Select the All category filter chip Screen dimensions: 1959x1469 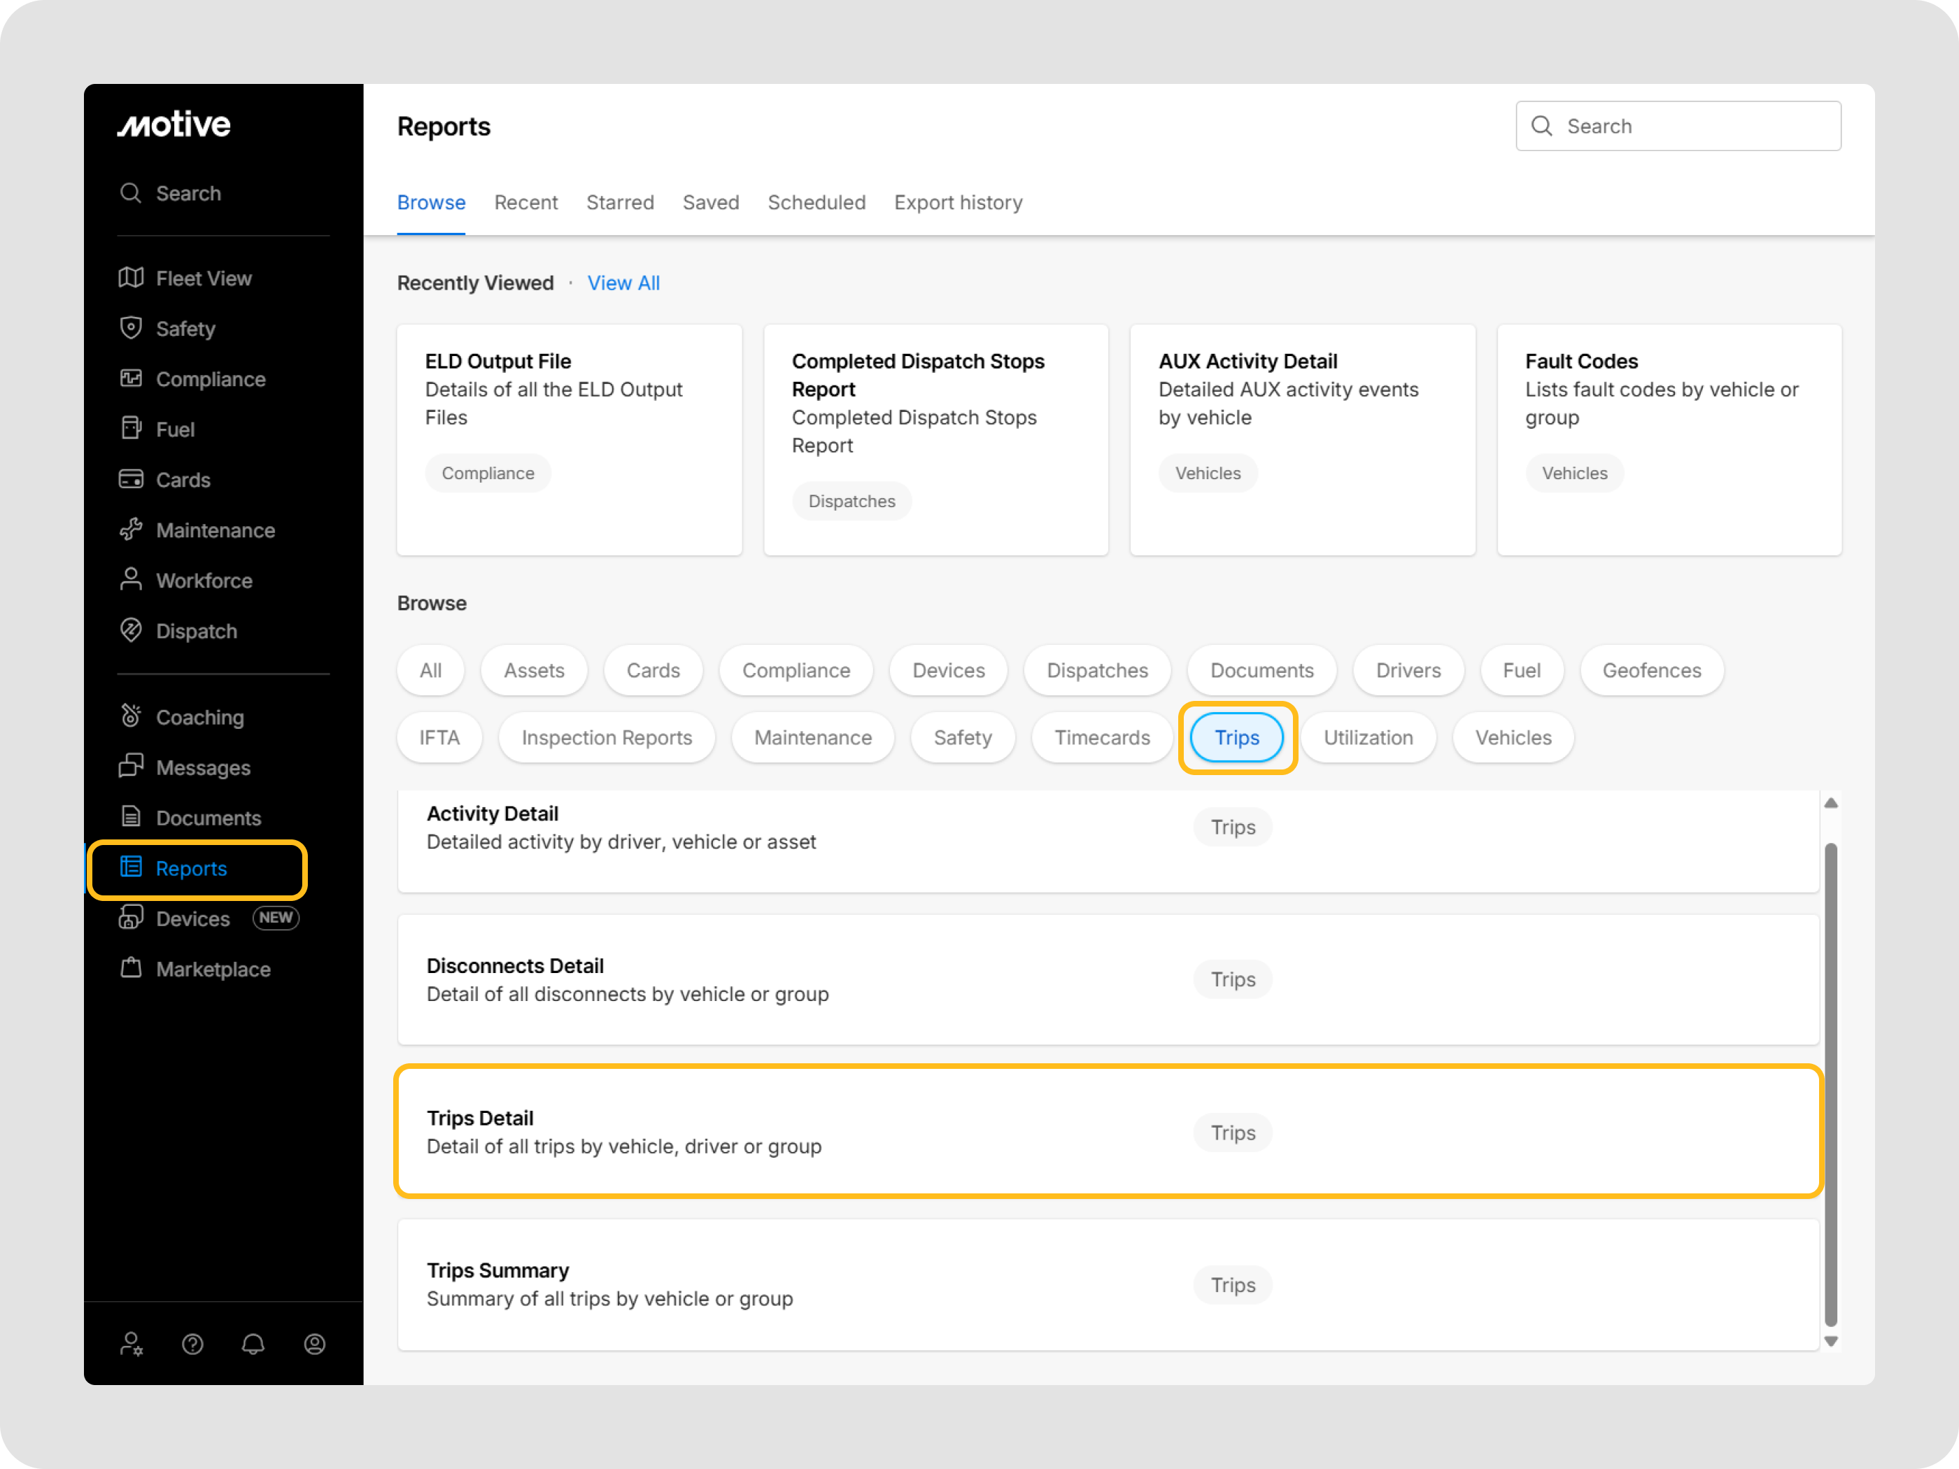(x=430, y=670)
